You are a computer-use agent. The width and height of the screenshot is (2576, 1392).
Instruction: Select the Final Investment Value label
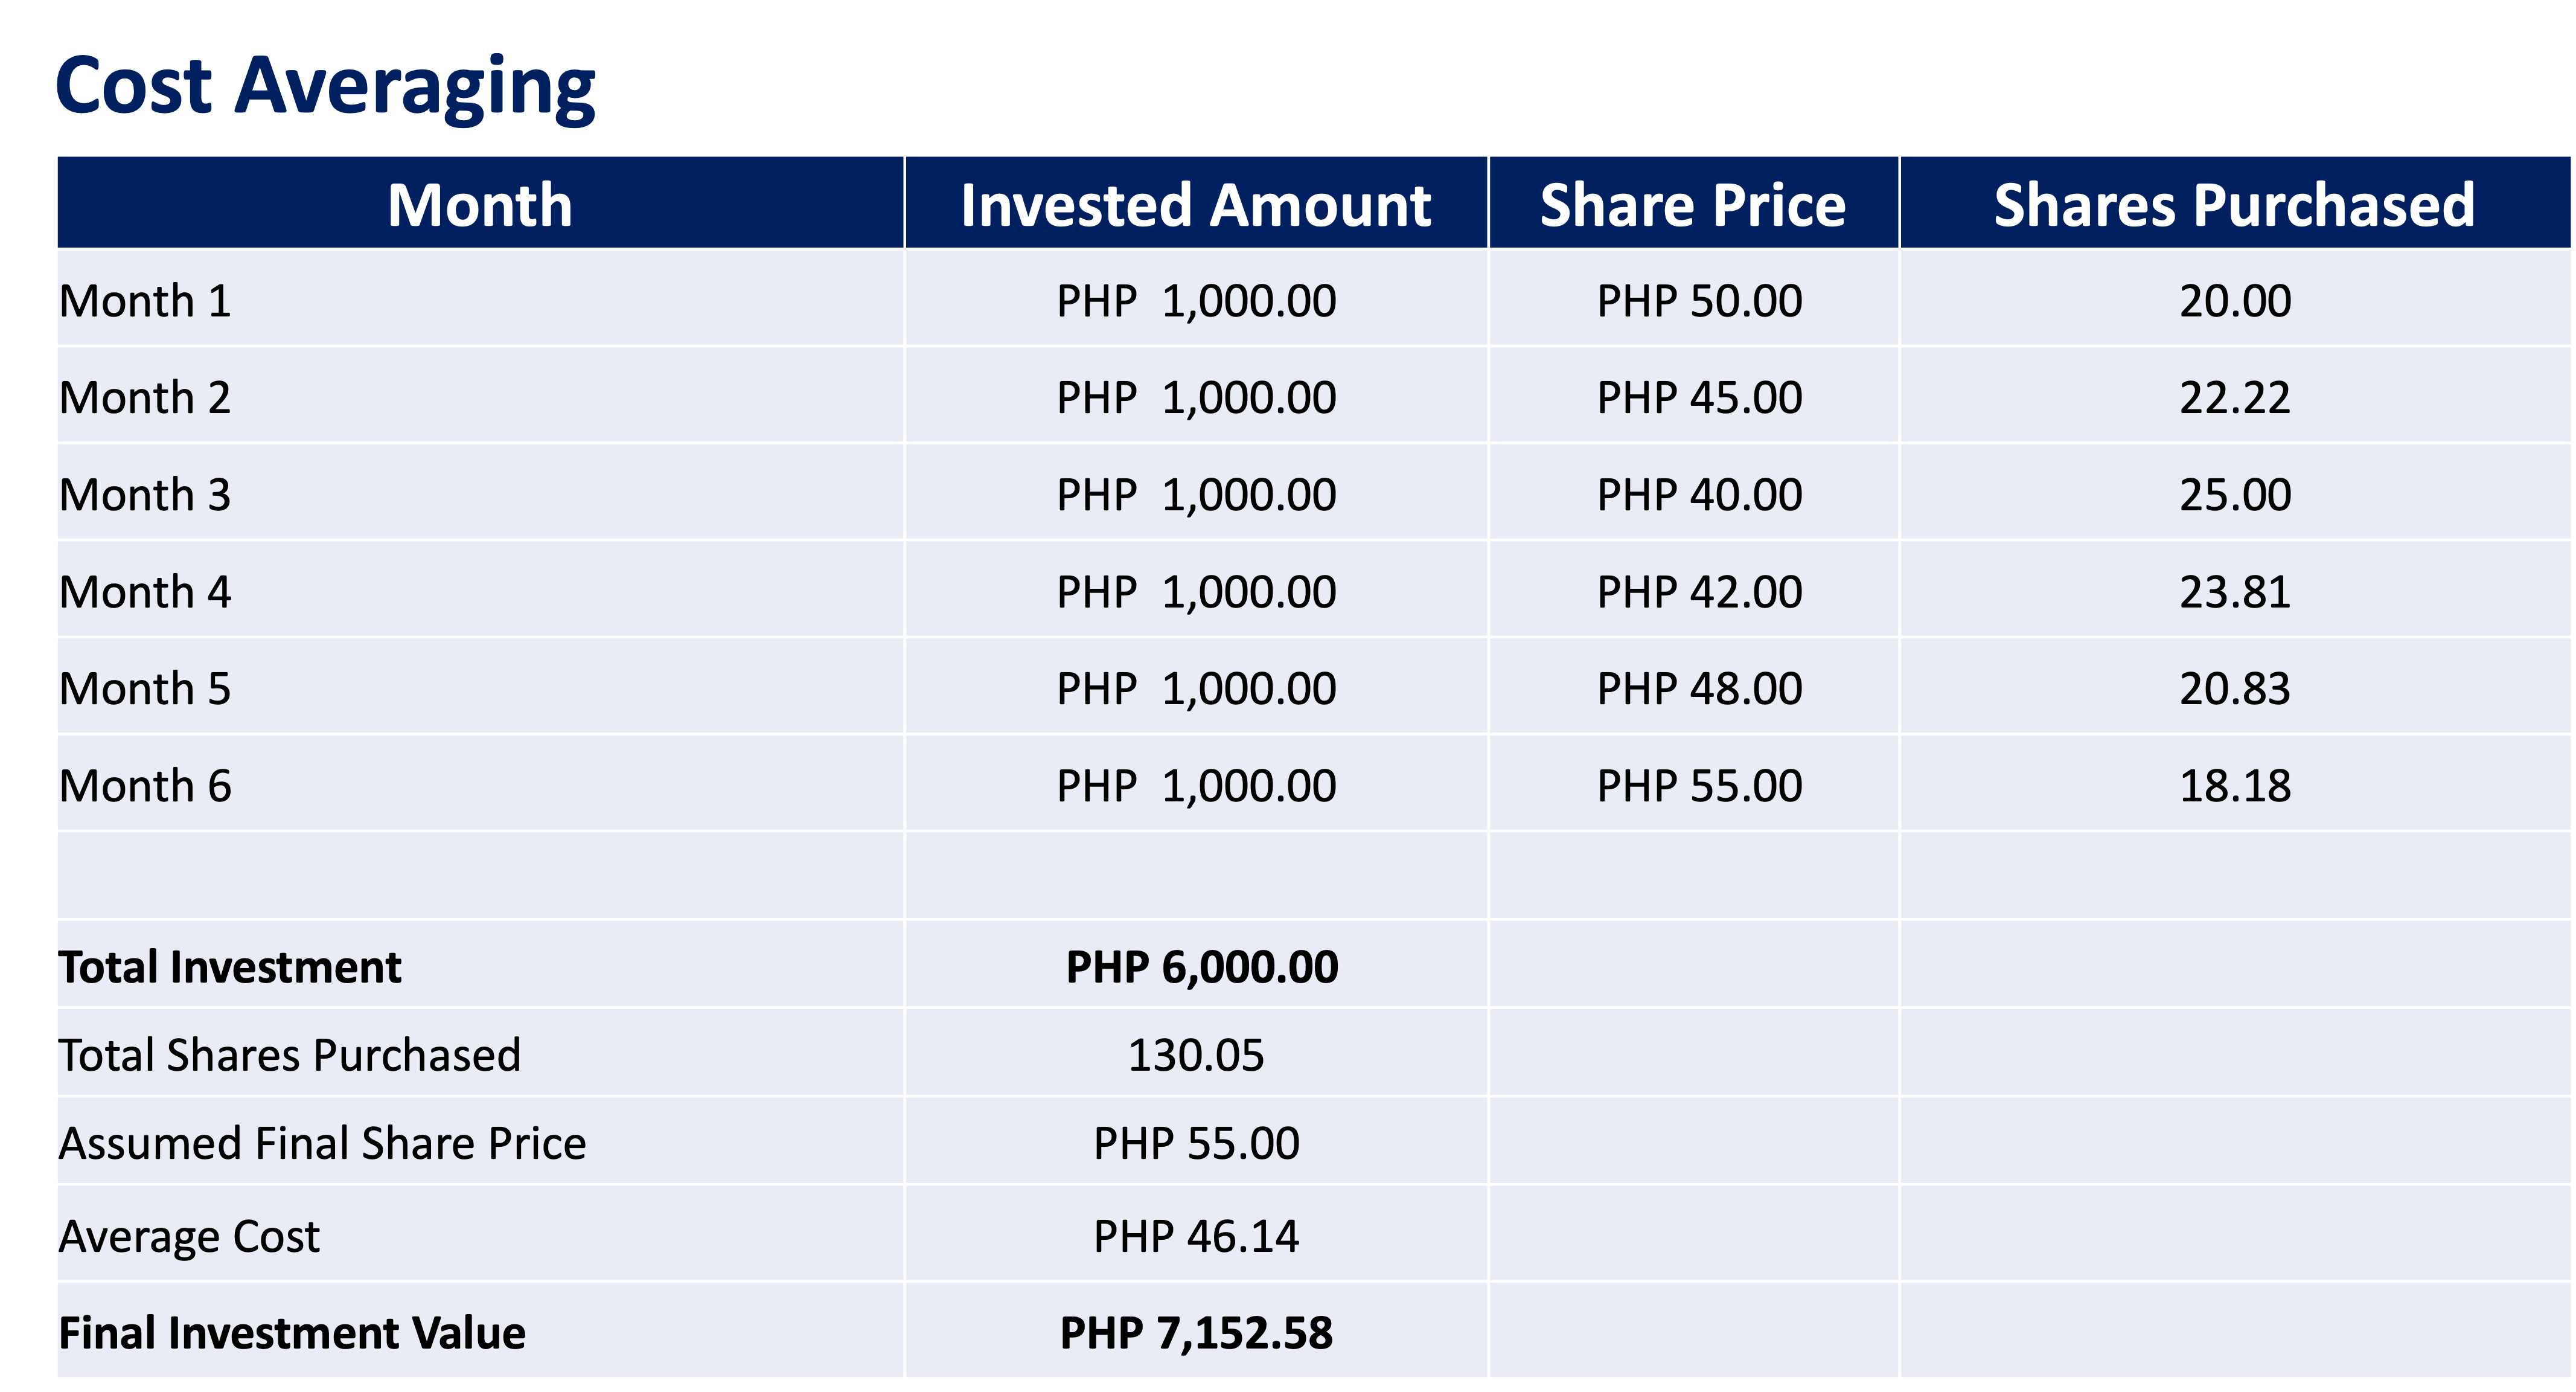(292, 1333)
